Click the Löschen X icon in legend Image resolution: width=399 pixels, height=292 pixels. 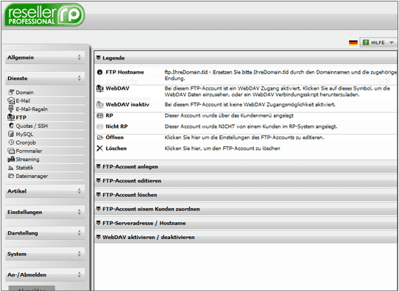(100, 149)
